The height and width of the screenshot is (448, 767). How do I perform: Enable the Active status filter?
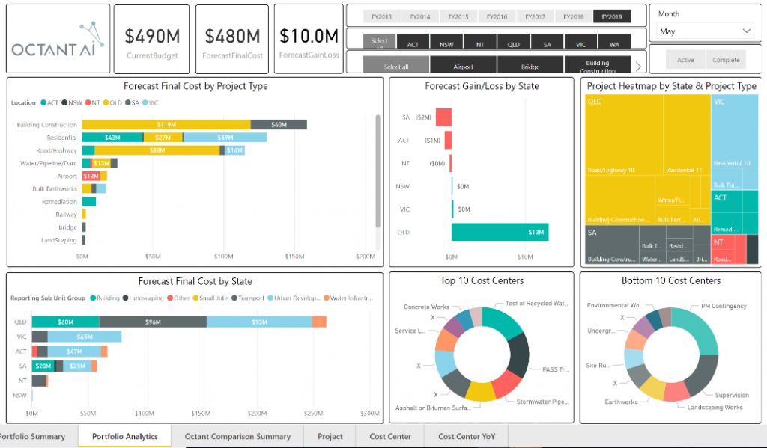point(685,60)
